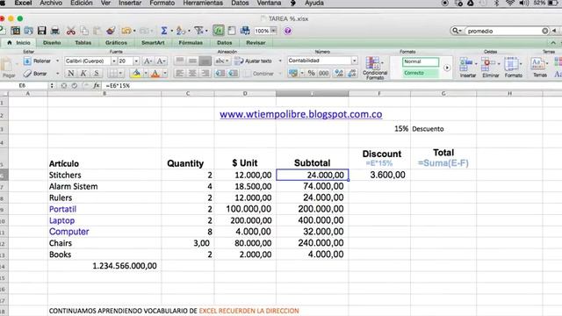
Task: Open the zoom 100% dropdown
Action: pos(273,31)
